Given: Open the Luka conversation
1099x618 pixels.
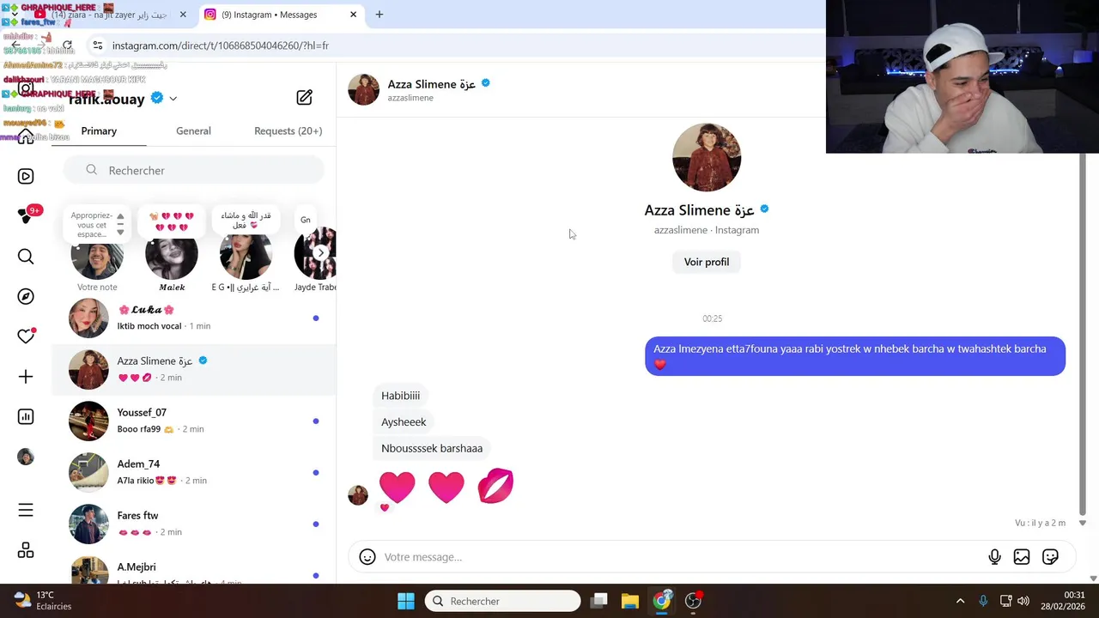Looking at the screenshot, I should (193, 318).
